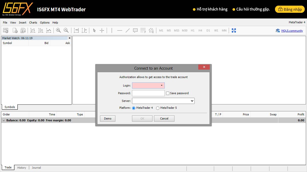The height and width of the screenshot is (172, 307).
Task: Open the Login dropdown field
Action: 148,85
